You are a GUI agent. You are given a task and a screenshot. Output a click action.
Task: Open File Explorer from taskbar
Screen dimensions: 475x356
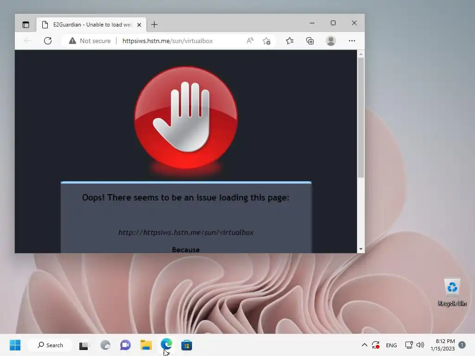146,345
